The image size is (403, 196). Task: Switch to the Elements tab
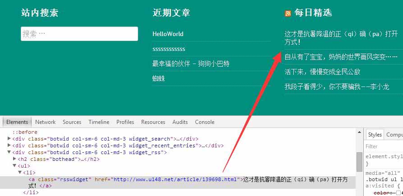17,122
